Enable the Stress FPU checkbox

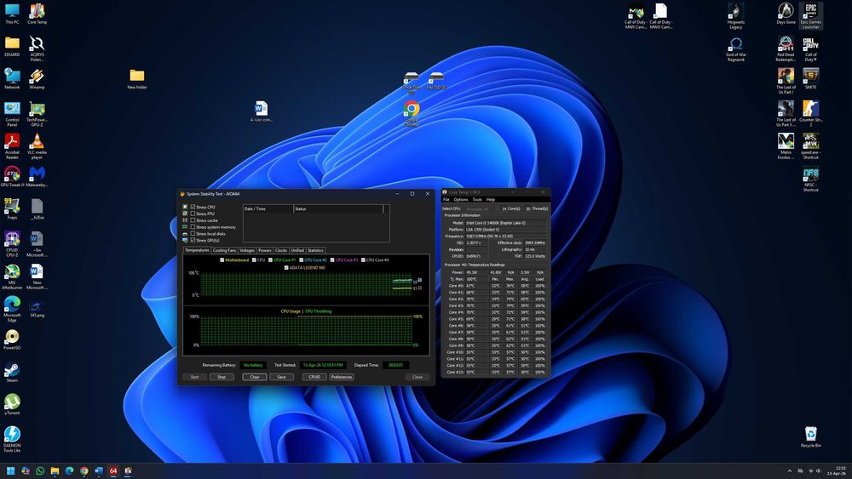coord(193,214)
